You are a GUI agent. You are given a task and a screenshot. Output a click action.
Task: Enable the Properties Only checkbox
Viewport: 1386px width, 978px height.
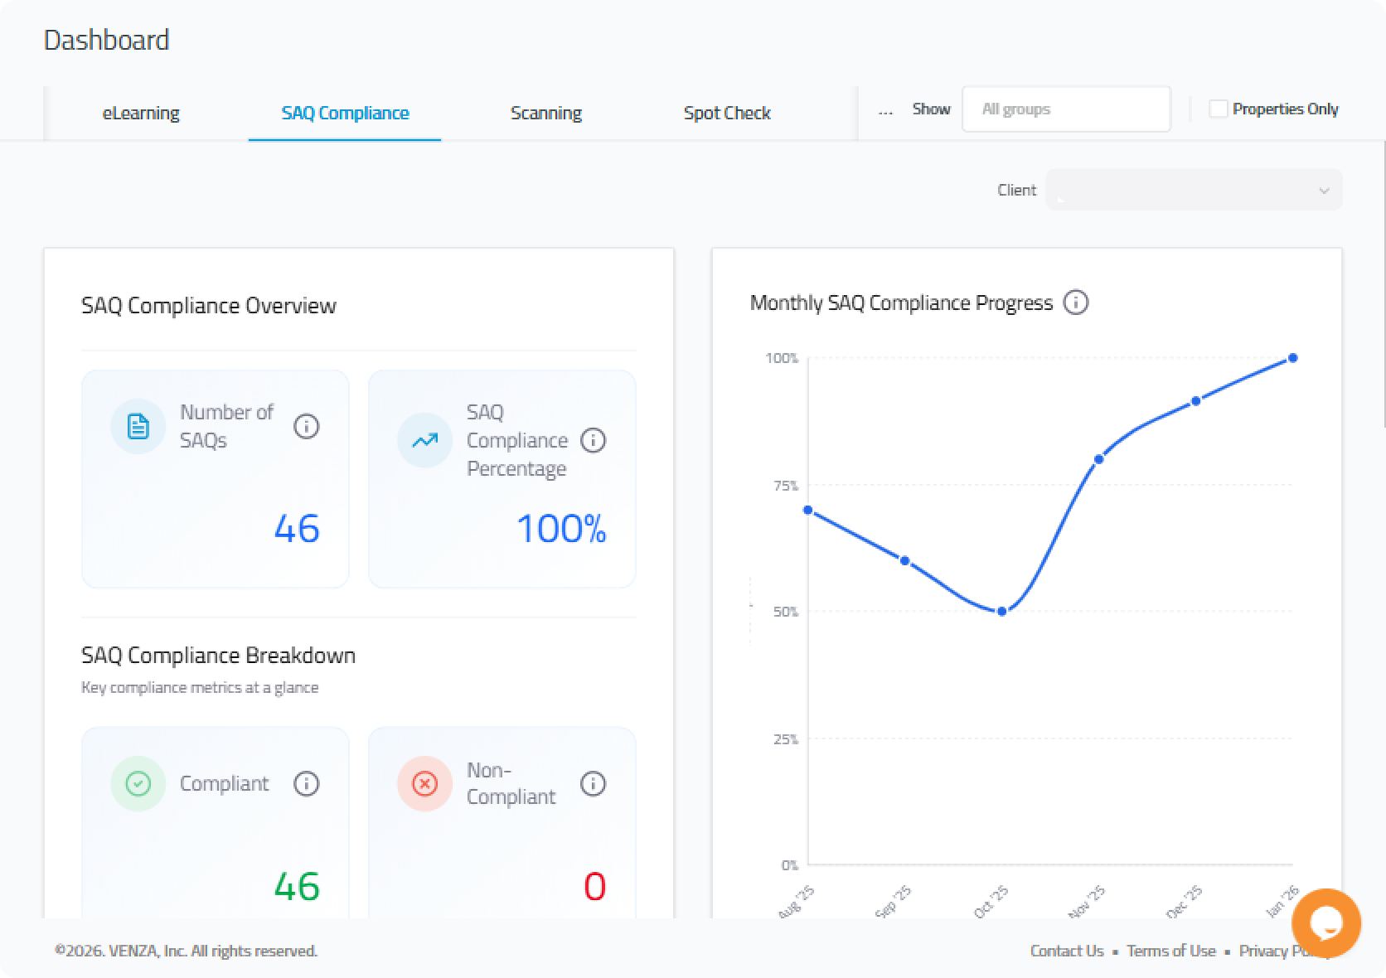1218,109
